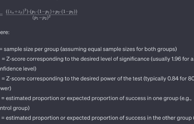Click the text 'nfidence level)'
Viewport: 194px width, 124px height.
click(18, 69)
